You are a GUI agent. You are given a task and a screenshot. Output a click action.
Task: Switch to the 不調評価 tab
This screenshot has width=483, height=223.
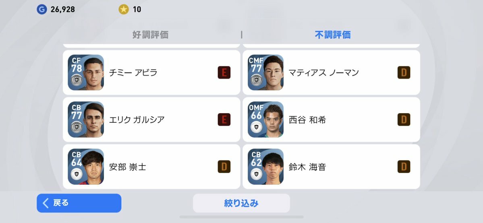[x=333, y=35]
